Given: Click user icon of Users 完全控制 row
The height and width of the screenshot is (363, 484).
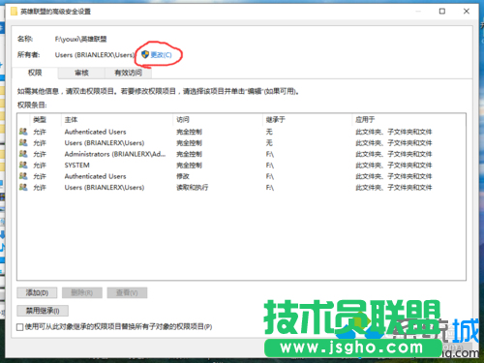Looking at the screenshot, I should [x=23, y=142].
